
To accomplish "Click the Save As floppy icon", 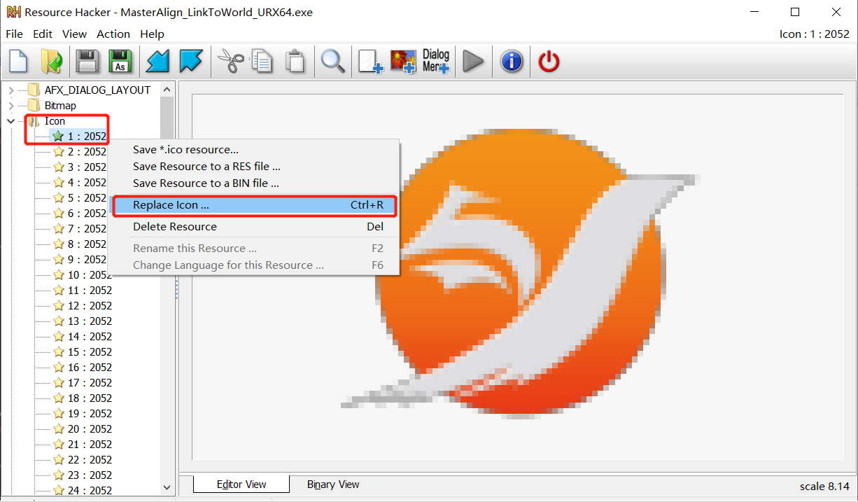I will 120,62.
